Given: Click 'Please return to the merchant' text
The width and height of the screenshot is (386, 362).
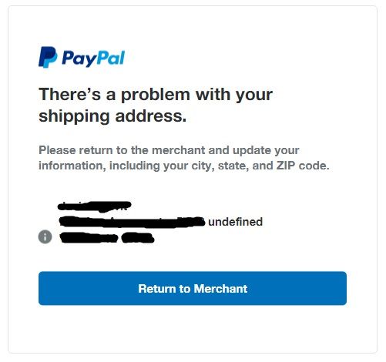Looking at the screenshot, I should click(x=122, y=150).
